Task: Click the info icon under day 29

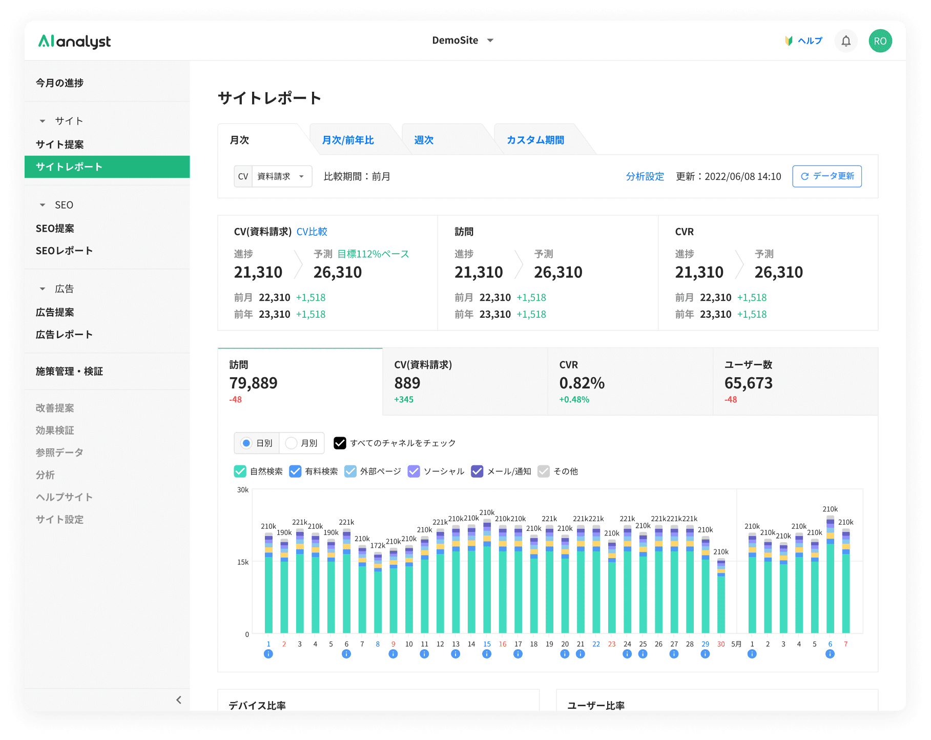Action: (x=705, y=654)
